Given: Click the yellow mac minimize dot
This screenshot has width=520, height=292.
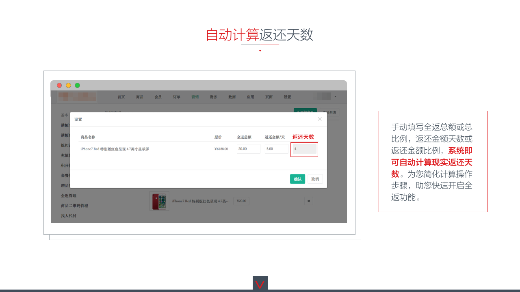Looking at the screenshot, I should pyautogui.click(x=68, y=85).
